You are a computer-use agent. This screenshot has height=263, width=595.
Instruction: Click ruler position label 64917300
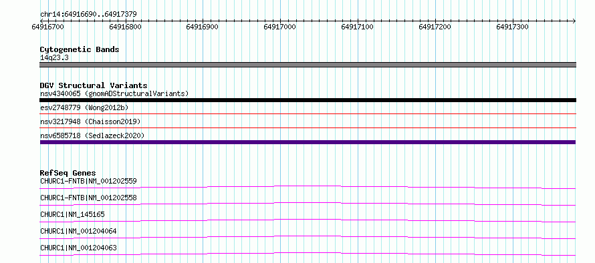512,27
